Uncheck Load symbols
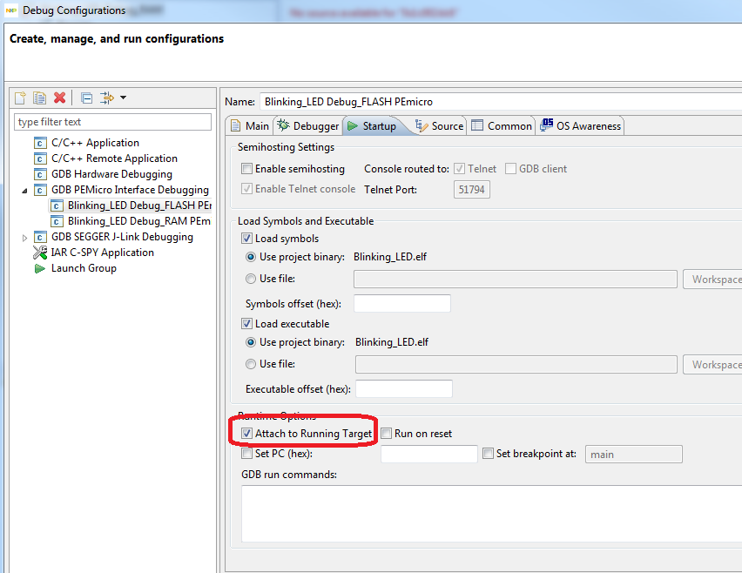 coord(246,238)
